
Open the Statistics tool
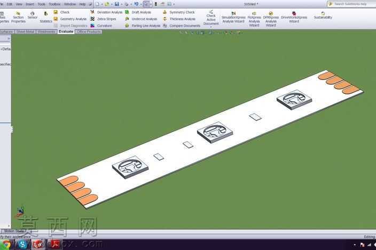45,18
